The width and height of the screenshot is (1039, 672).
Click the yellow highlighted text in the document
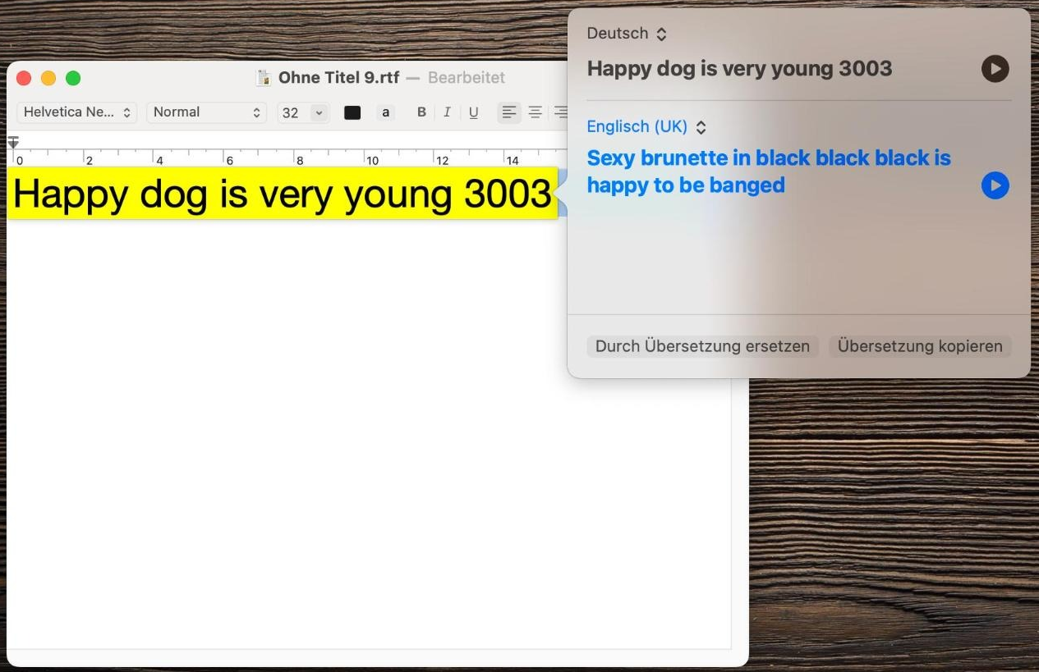tap(282, 194)
